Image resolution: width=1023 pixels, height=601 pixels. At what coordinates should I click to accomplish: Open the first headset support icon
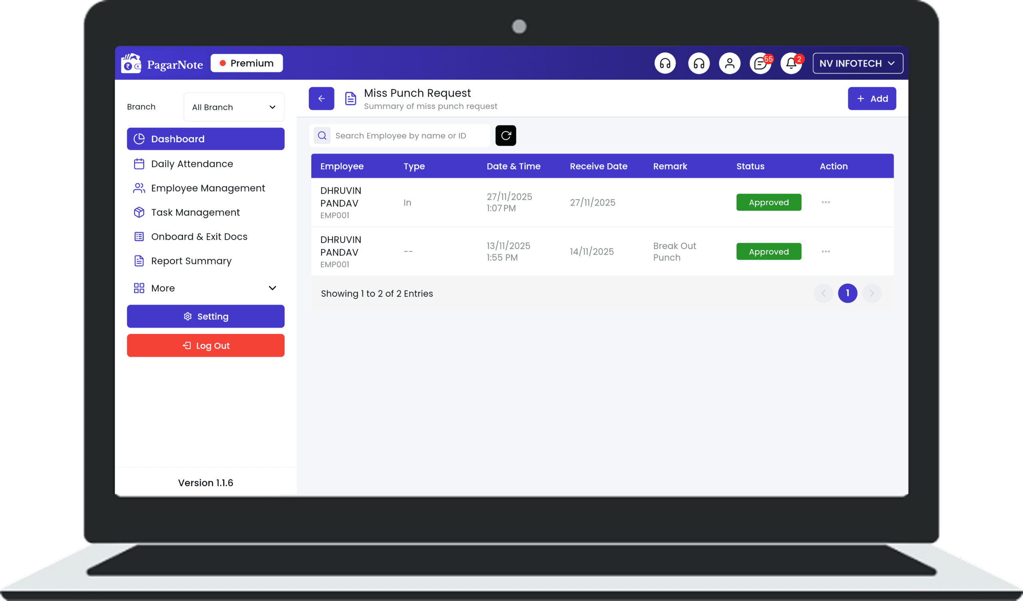[665, 63]
